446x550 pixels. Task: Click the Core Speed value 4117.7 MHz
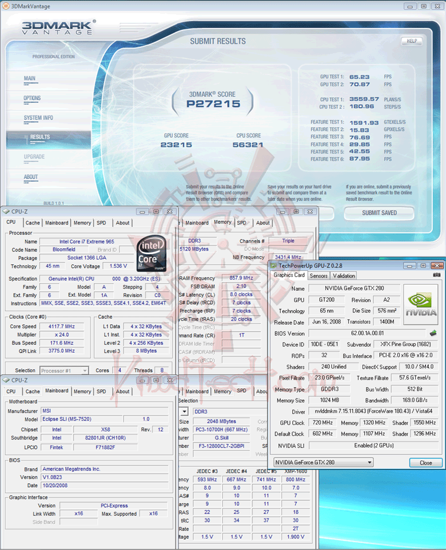coord(62,326)
